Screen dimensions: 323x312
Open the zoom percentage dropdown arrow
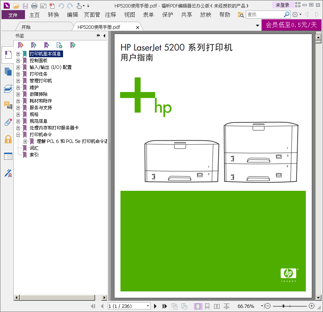point(262,306)
